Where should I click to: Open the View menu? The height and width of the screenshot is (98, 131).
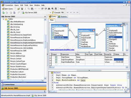pos(31,5)
